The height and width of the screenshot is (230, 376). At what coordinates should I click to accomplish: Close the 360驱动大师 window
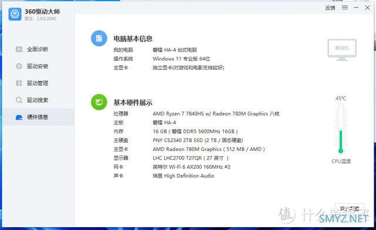pos(367,8)
